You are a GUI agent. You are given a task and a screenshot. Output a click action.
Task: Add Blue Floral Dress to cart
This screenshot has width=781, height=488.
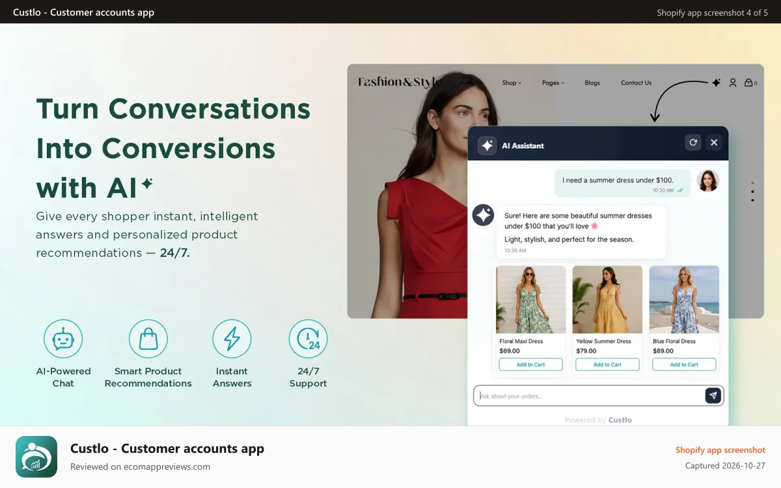(684, 364)
